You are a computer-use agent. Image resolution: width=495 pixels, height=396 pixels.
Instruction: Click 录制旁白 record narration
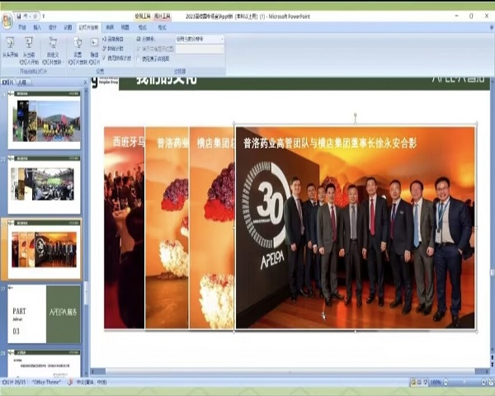pyautogui.click(x=113, y=39)
